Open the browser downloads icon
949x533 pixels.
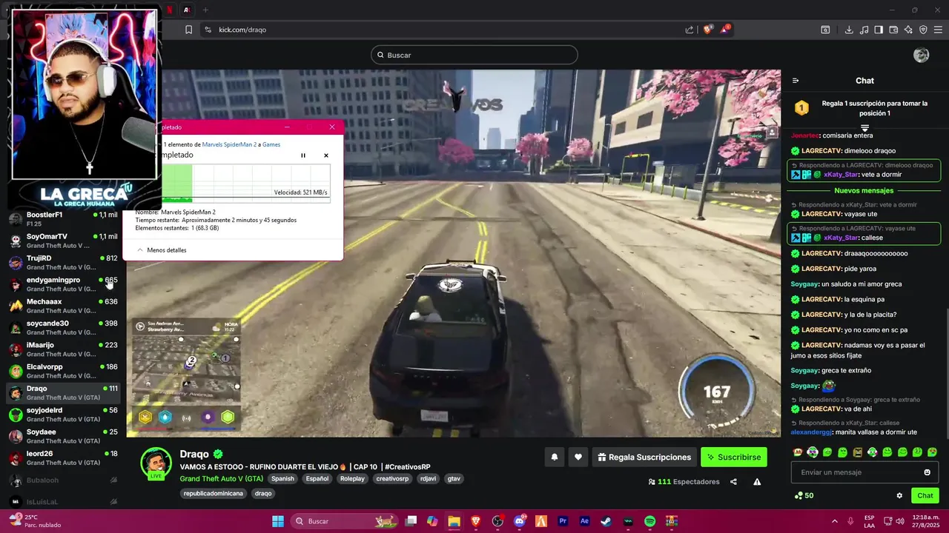pyautogui.click(x=849, y=30)
